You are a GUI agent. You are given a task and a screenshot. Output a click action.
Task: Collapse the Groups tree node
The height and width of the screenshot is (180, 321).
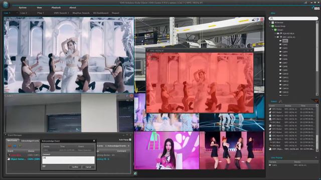tap(273, 30)
